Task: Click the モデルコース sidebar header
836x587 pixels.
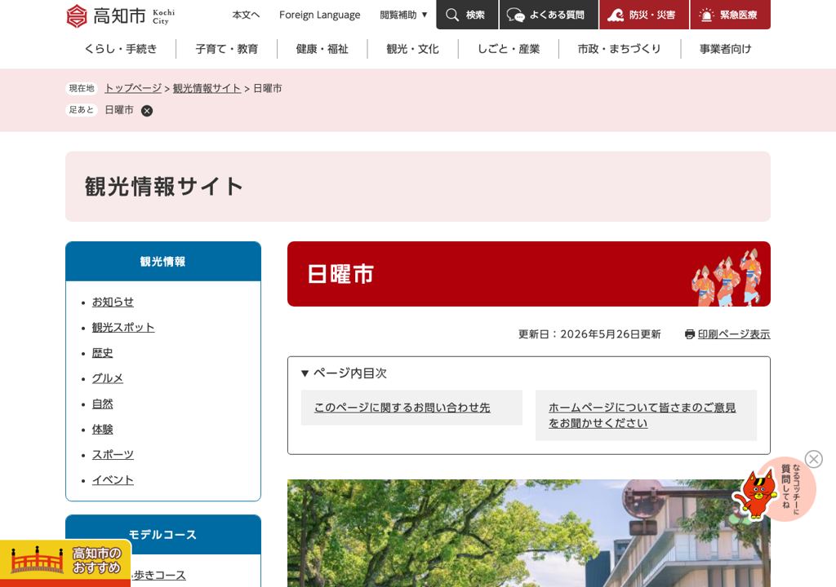Action: pos(163,535)
